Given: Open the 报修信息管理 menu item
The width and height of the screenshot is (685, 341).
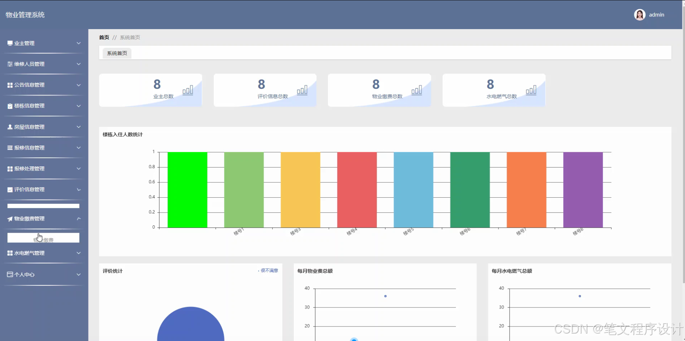Looking at the screenshot, I should 44,148.
